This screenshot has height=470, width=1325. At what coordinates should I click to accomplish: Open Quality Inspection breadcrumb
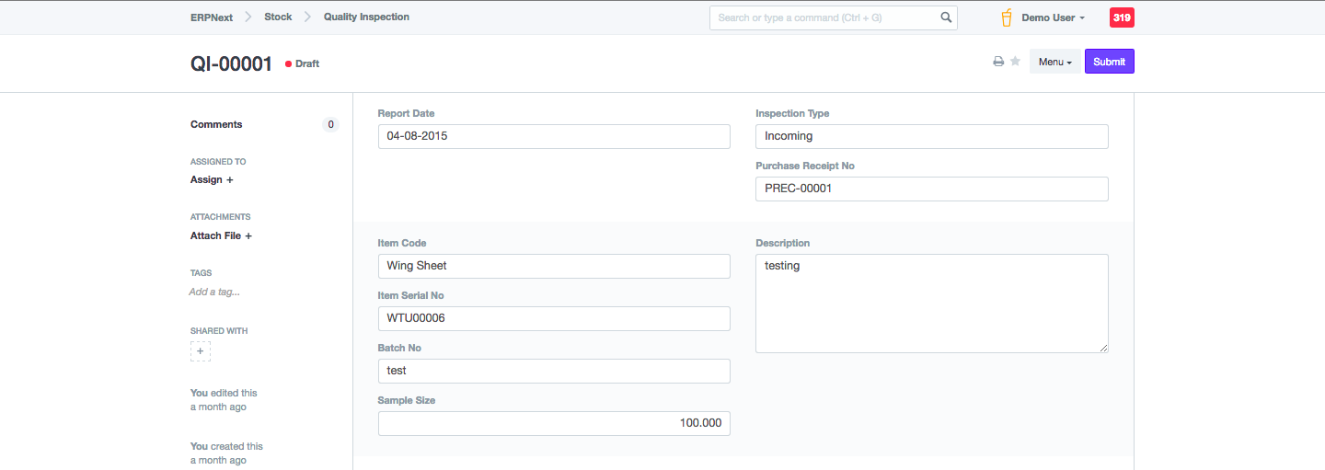[366, 17]
